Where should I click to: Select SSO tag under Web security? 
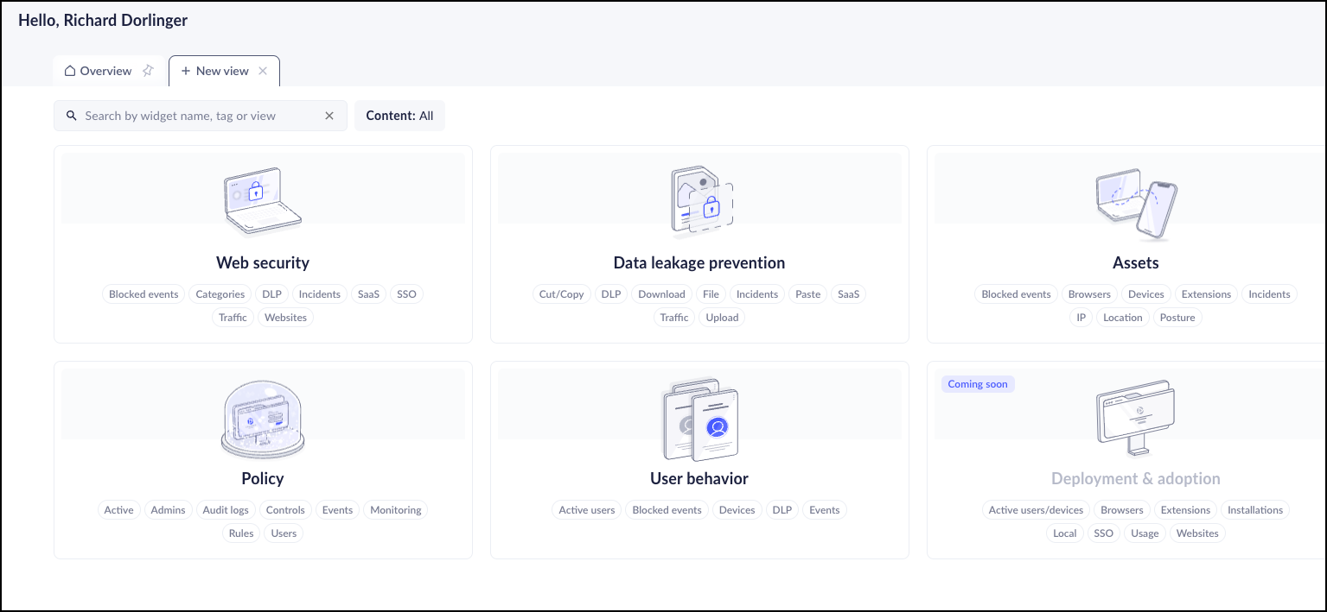point(406,294)
